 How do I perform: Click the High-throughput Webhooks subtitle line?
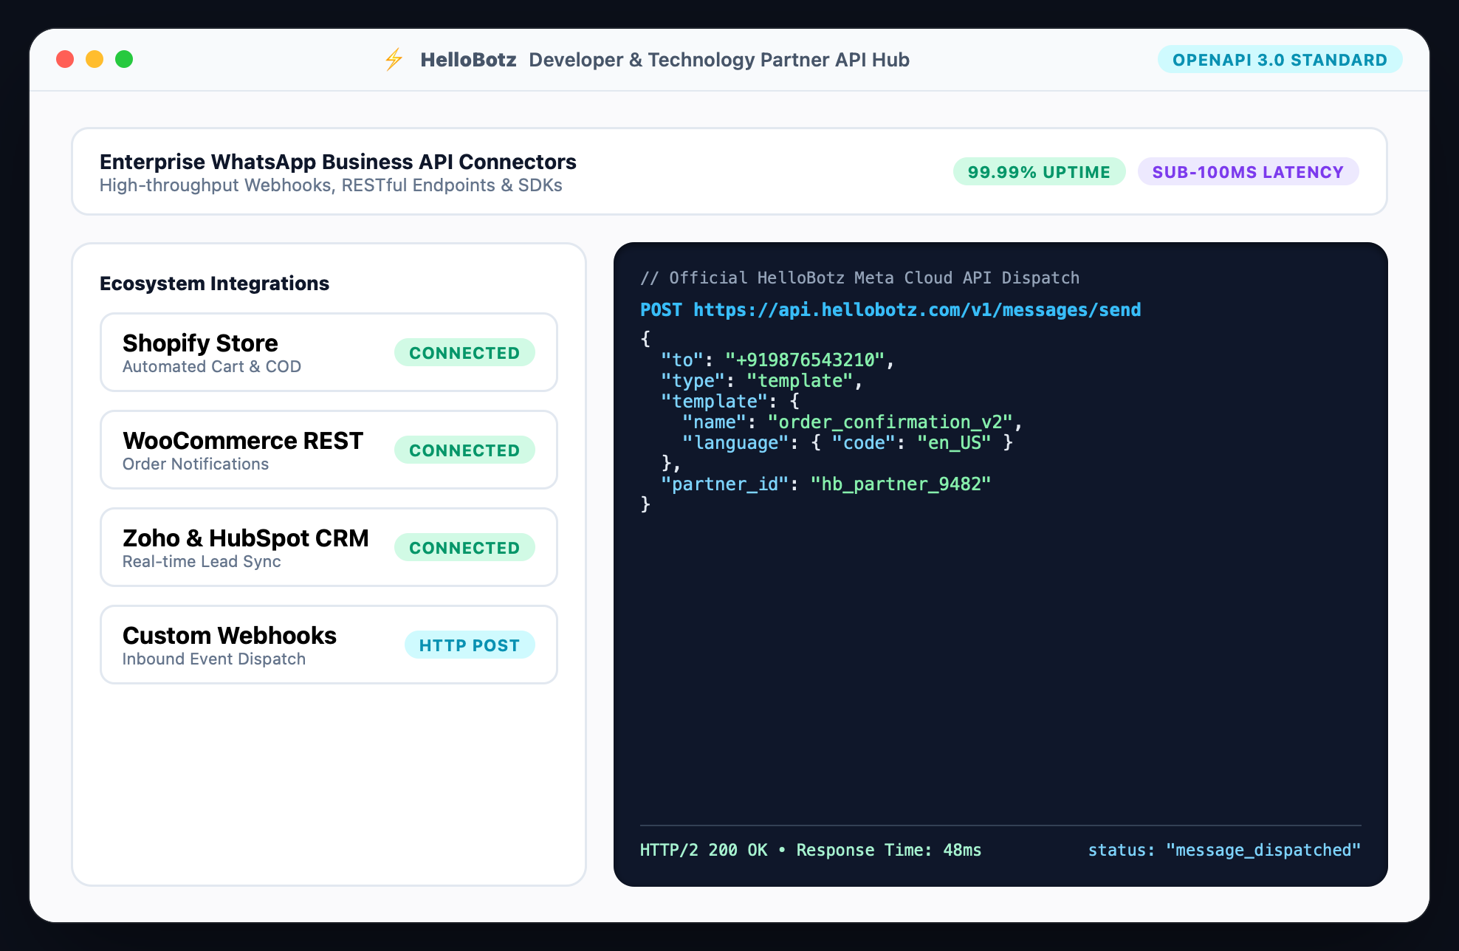(331, 185)
